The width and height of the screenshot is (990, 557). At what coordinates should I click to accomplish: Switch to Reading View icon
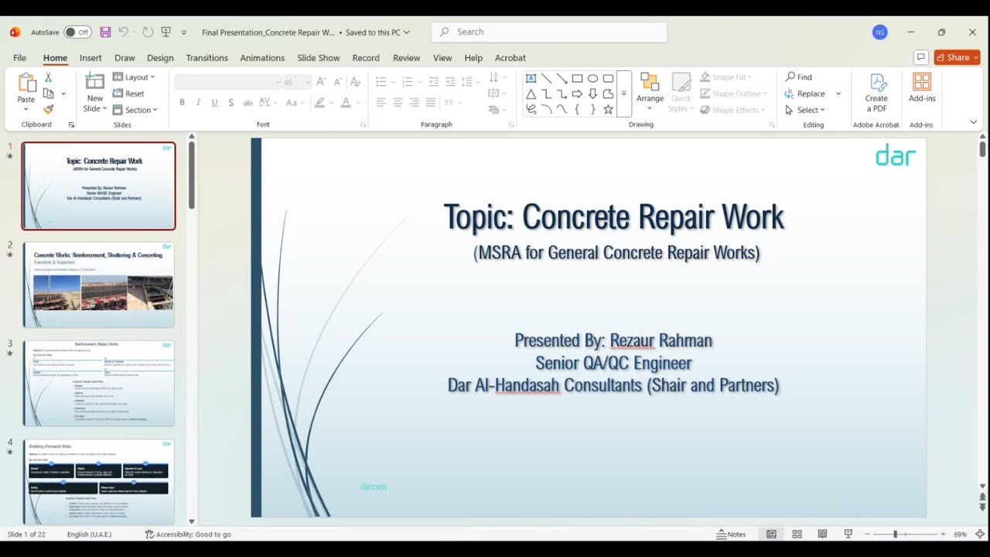point(822,535)
